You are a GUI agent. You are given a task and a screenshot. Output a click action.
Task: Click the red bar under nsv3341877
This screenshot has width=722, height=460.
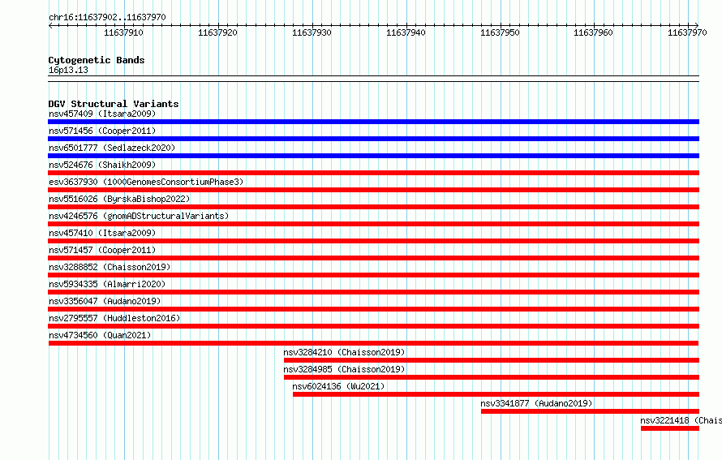pyautogui.click(x=591, y=411)
